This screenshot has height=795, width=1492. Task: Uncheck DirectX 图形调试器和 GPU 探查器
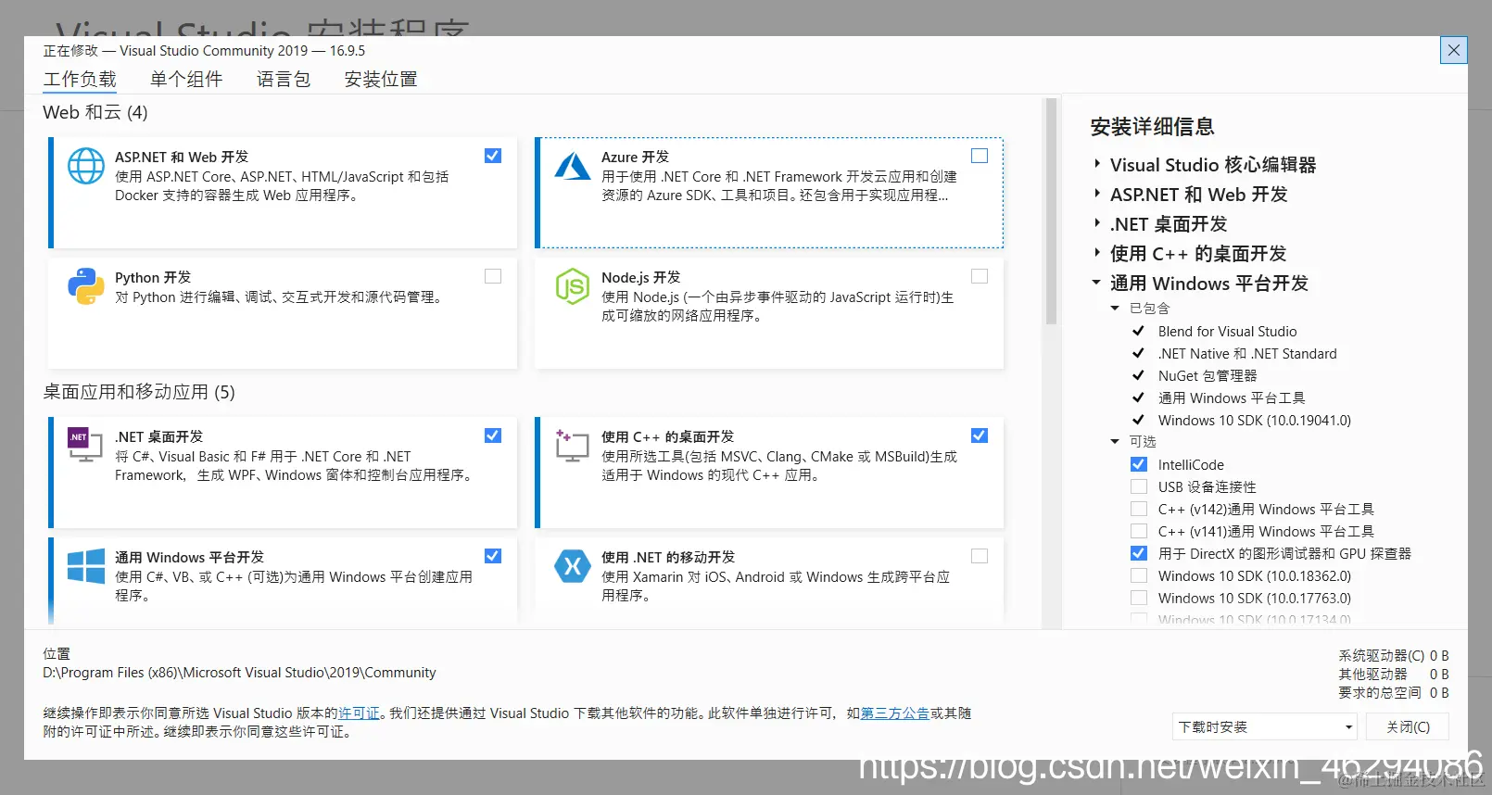[1139, 553]
